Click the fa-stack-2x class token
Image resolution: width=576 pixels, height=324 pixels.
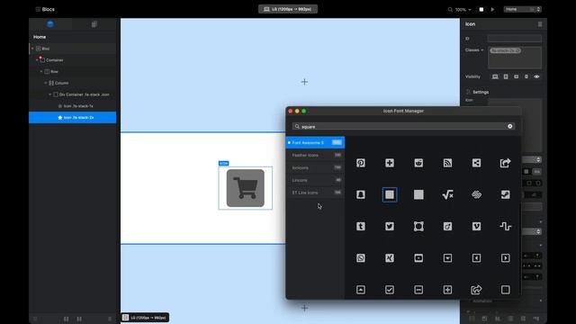point(506,50)
